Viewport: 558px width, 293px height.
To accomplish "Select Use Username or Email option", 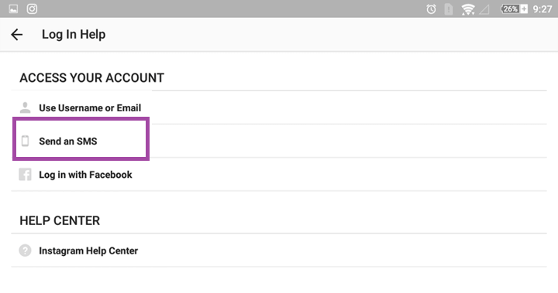I will click(279, 107).
